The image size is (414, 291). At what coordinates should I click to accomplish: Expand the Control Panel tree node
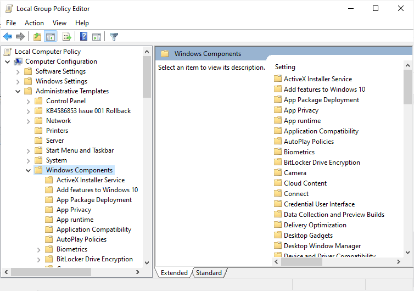[28, 102]
